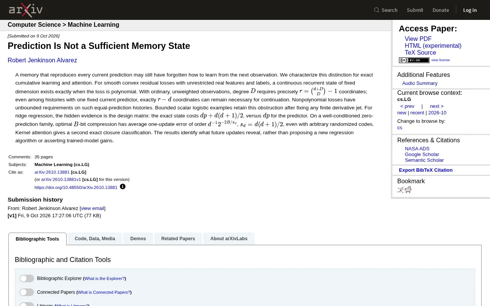The width and height of the screenshot is (490, 306).
Task: Share paper on Reddit icon
Action: click(408, 190)
